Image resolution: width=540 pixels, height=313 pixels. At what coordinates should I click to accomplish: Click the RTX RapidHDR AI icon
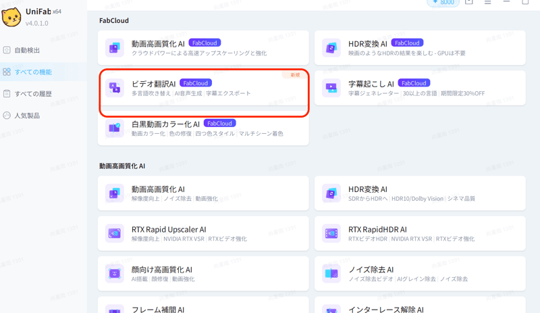pos(331,234)
